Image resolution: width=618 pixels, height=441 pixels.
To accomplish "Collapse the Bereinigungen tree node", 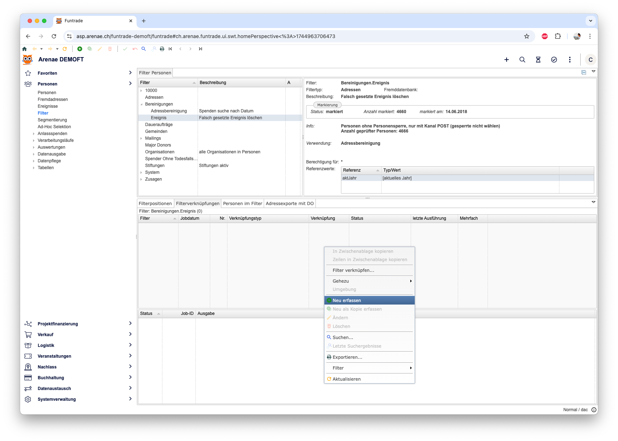I will [x=141, y=104].
